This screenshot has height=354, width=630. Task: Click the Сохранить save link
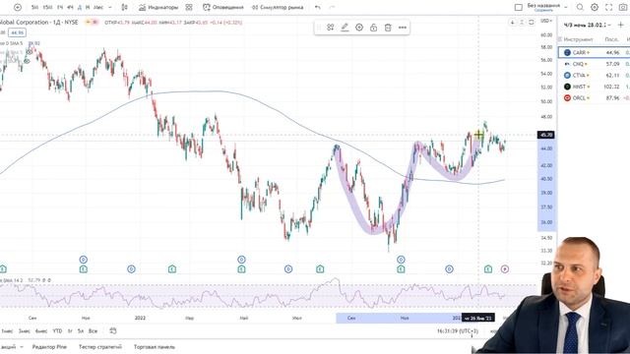click(x=543, y=10)
